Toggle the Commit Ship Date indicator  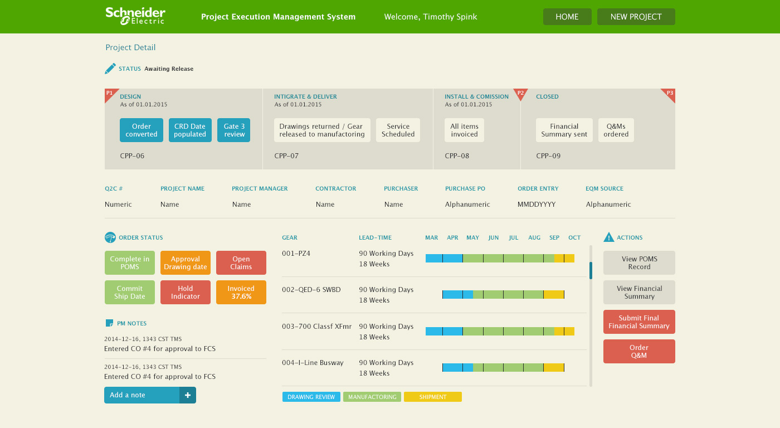pyautogui.click(x=129, y=292)
